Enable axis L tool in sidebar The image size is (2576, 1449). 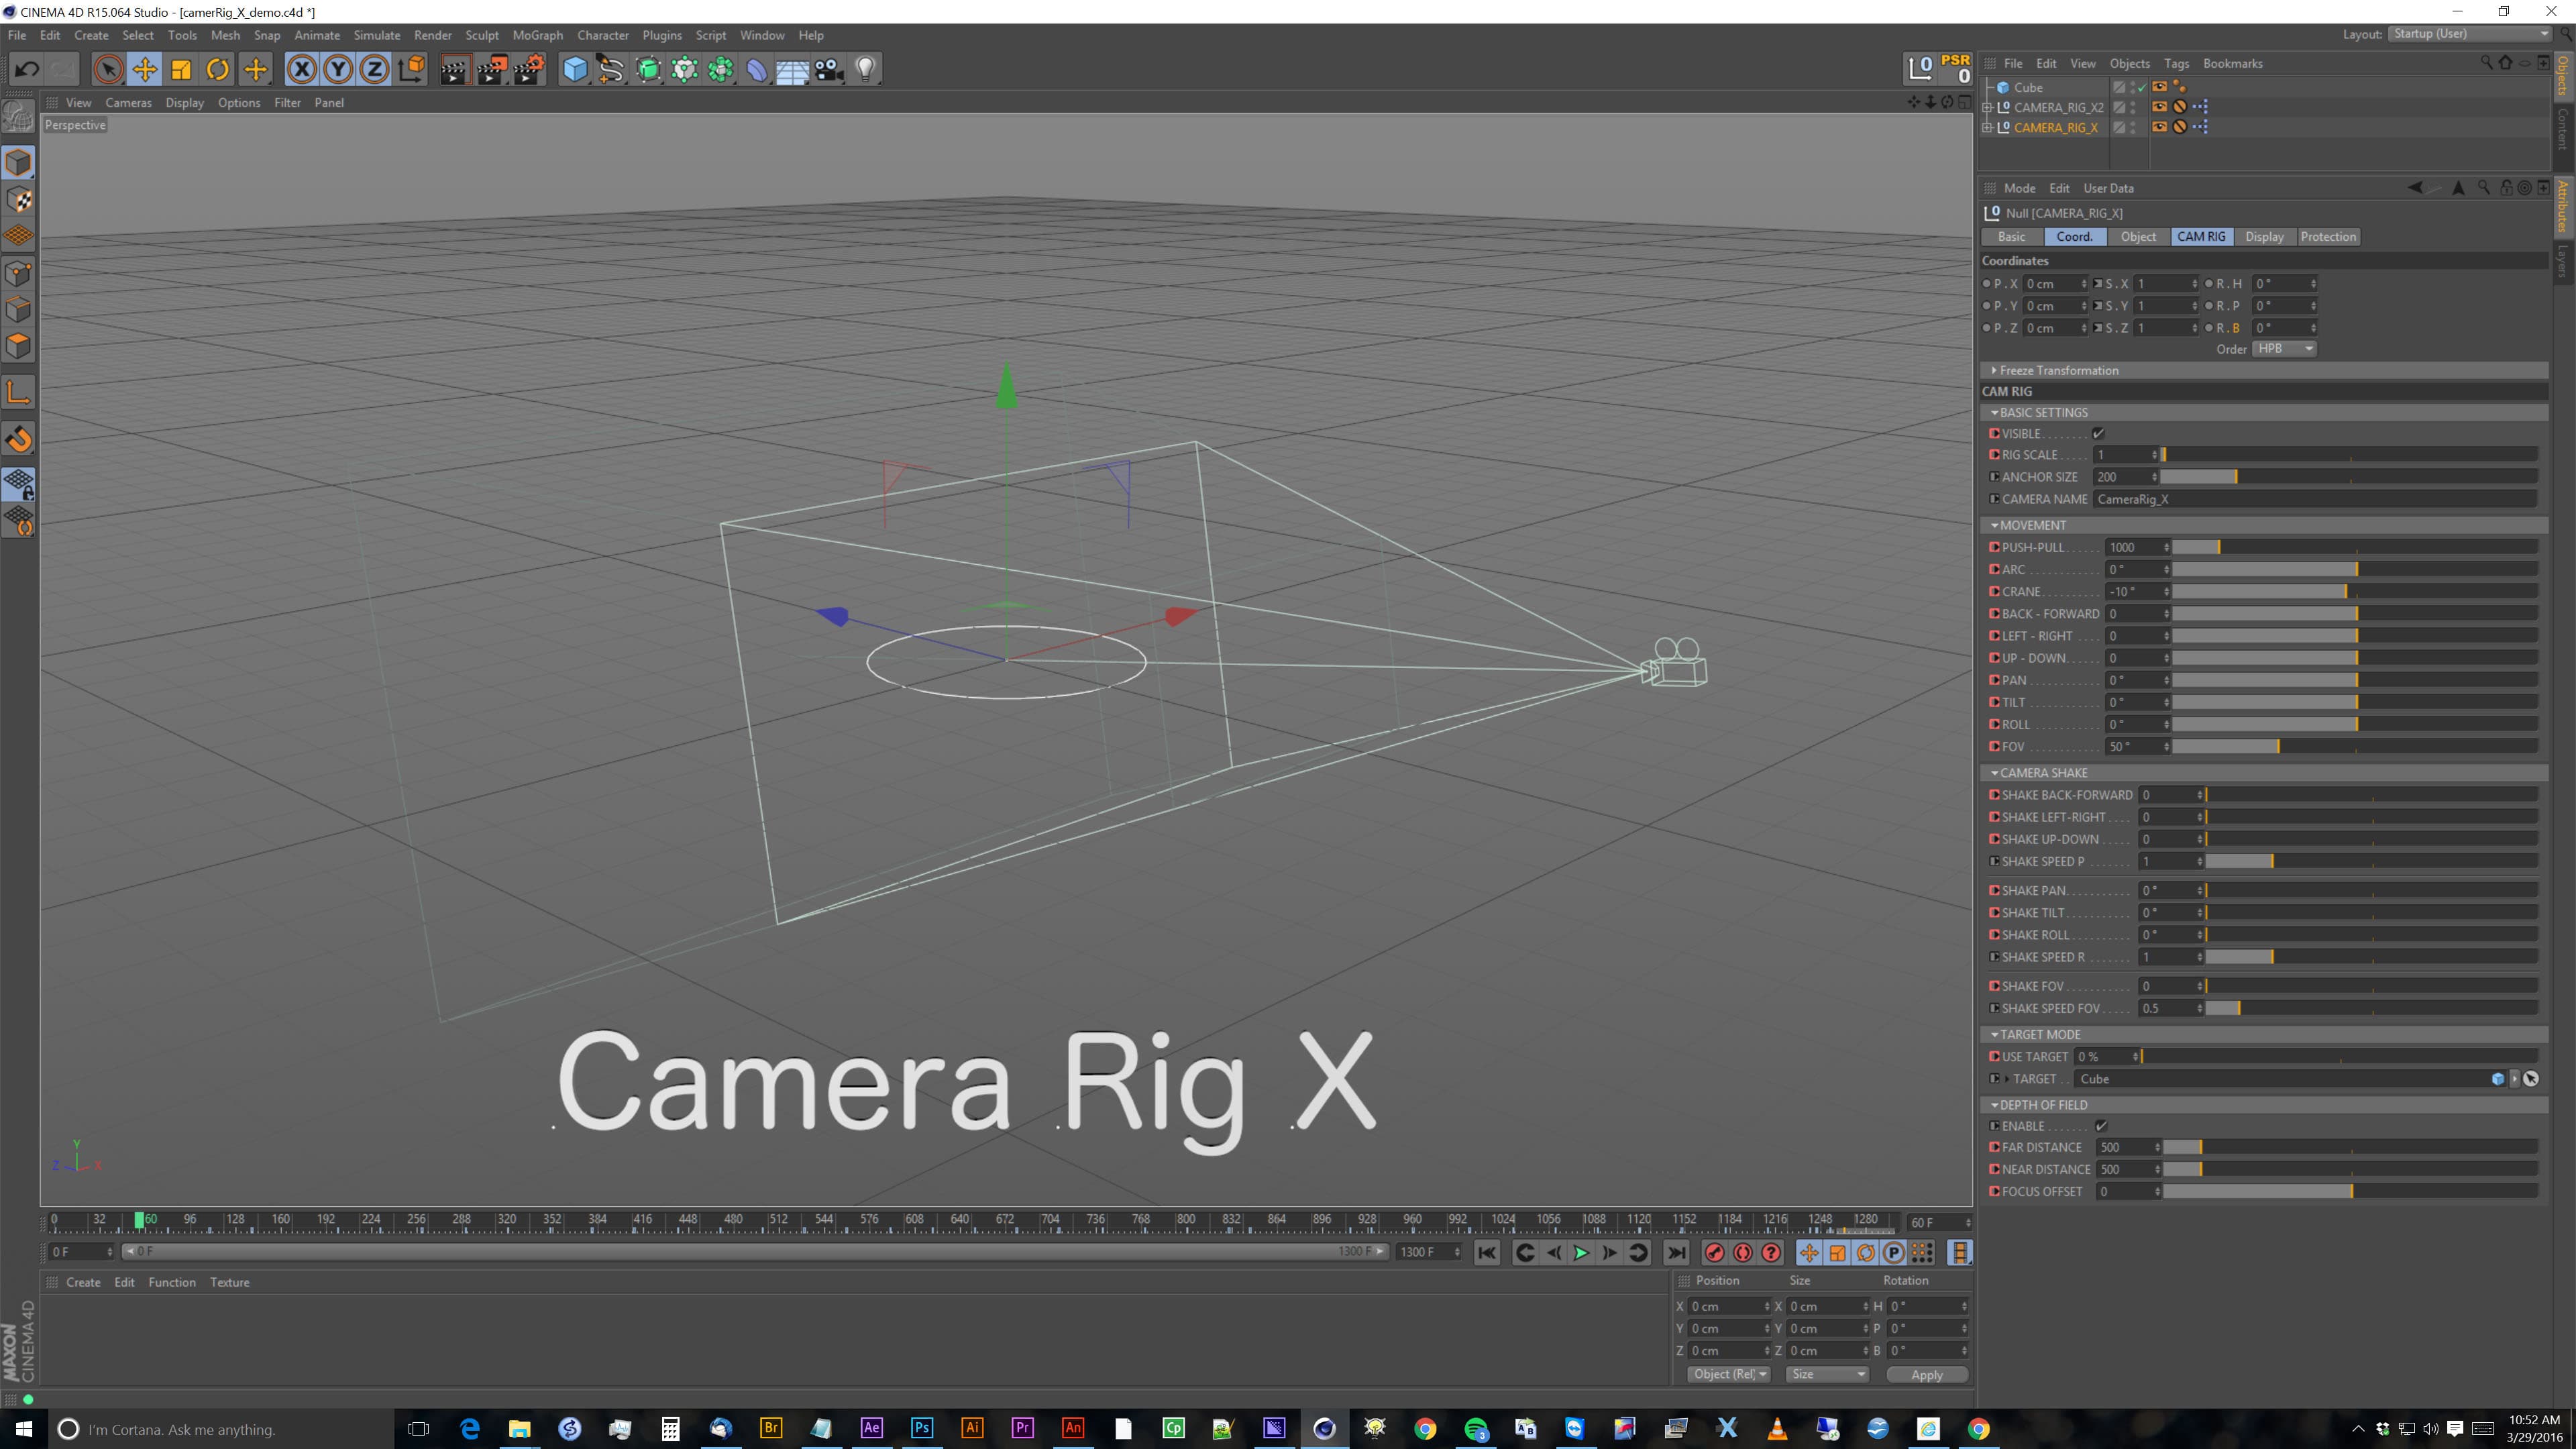click(x=19, y=392)
